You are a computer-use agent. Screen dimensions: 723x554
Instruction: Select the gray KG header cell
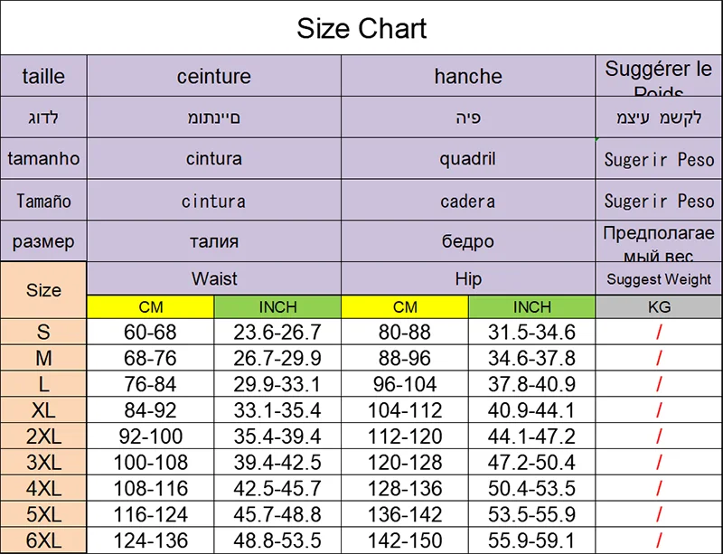[659, 307]
